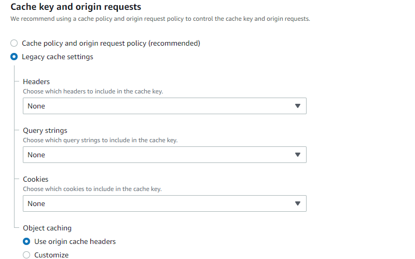Click the 'Cache key and origin requests' heading

[x=76, y=7]
